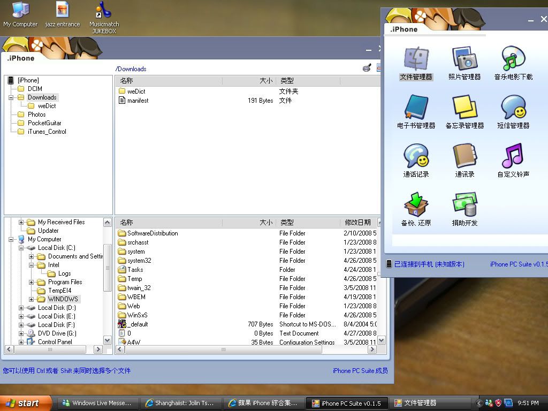Expand the My Received Files folder
548x411 pixels.
pos(21,222)
